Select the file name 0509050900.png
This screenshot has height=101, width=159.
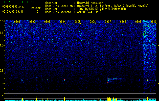pos(13,7)
